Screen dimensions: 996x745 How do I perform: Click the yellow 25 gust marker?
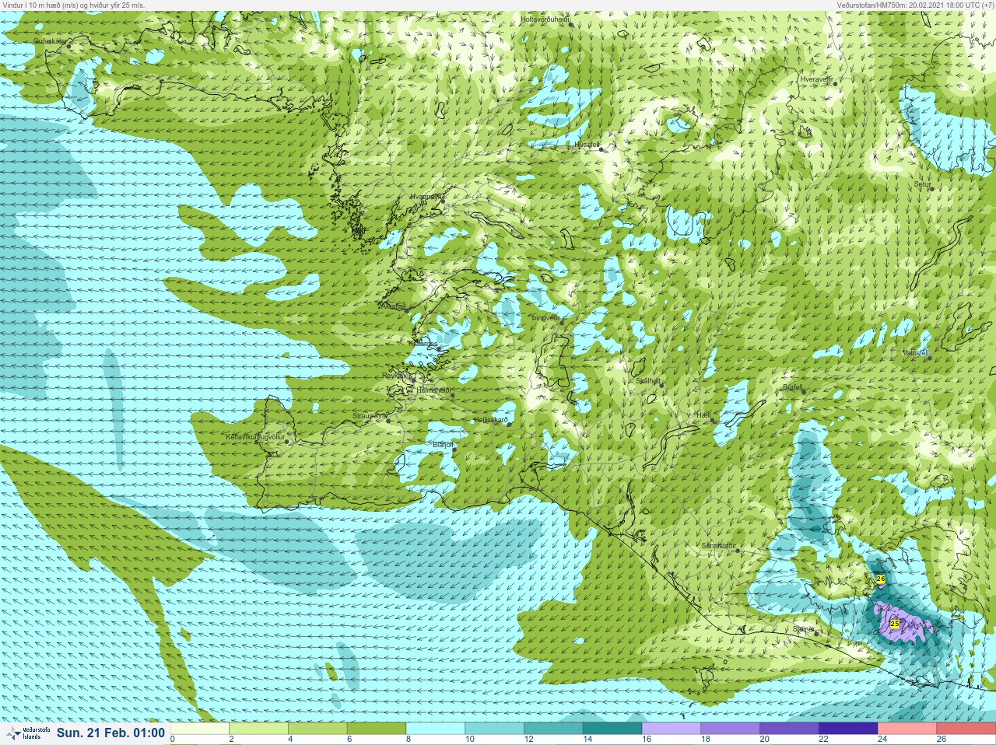pos(894,624)
